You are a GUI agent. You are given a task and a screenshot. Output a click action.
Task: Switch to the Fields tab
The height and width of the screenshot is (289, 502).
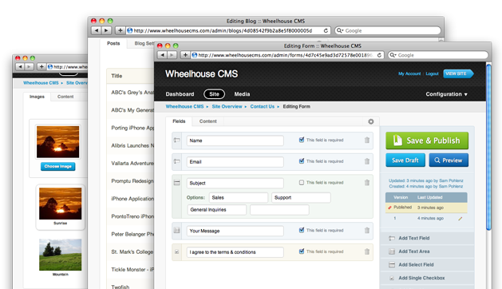(179, 121)
